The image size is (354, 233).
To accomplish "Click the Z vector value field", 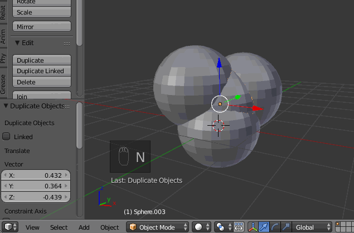I will pos(36,197).
